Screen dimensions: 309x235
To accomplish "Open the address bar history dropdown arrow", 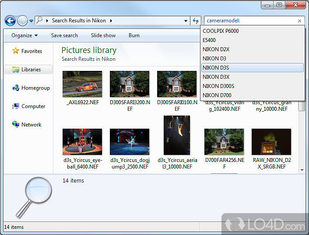I will tap(186, 21).
